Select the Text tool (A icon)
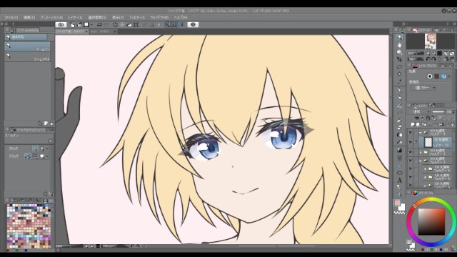Image resolution: width=457 pixels, height=257 pixels. click(399, 181)
